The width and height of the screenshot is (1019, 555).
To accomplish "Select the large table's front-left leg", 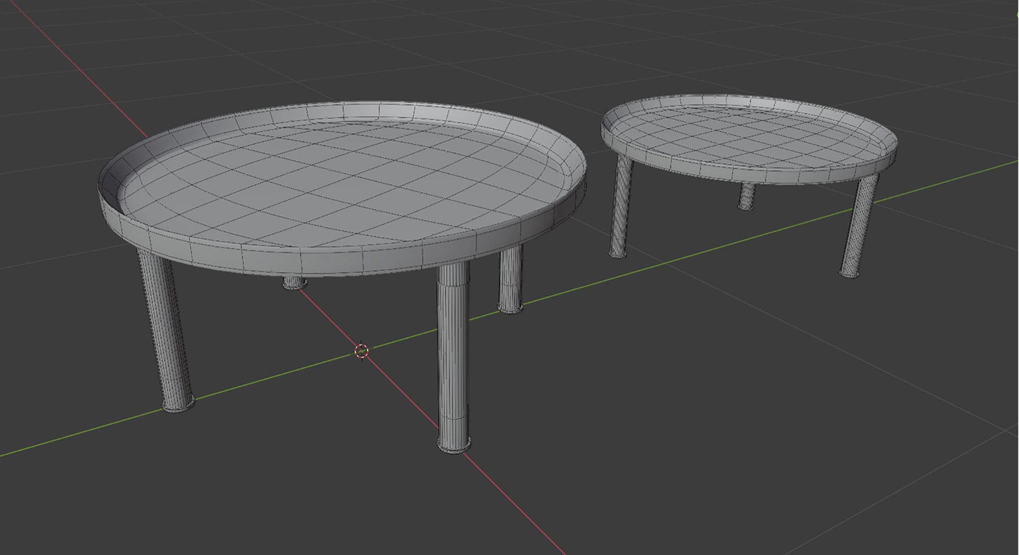I will tap(166, 330).
